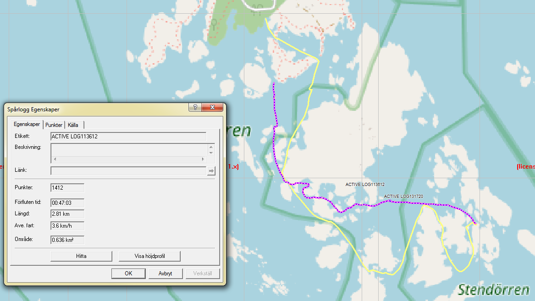Screen dimensions: 535x301
Task: Click the Länk input field
Action: (x=128, y=171)
